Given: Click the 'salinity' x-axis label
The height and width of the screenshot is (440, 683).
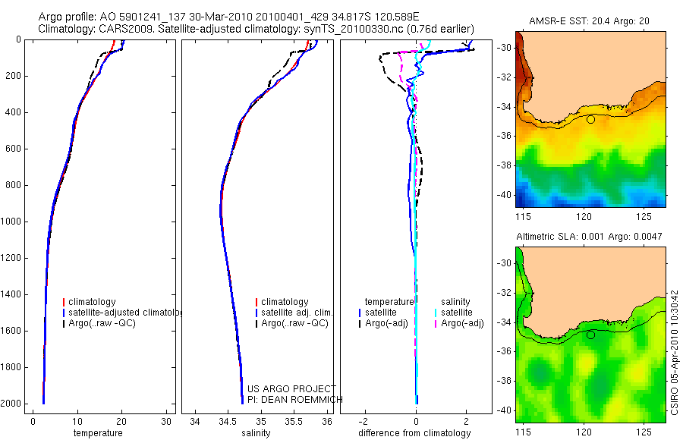Looking at the screenshot, I should 256,433.
